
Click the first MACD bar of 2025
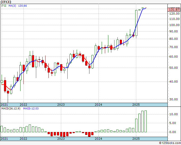tap(136, 125)
